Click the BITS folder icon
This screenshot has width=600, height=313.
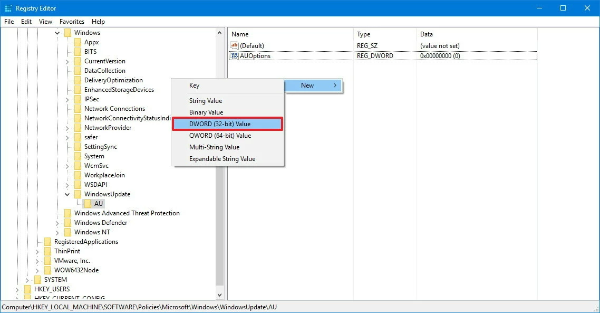[78, 52]
